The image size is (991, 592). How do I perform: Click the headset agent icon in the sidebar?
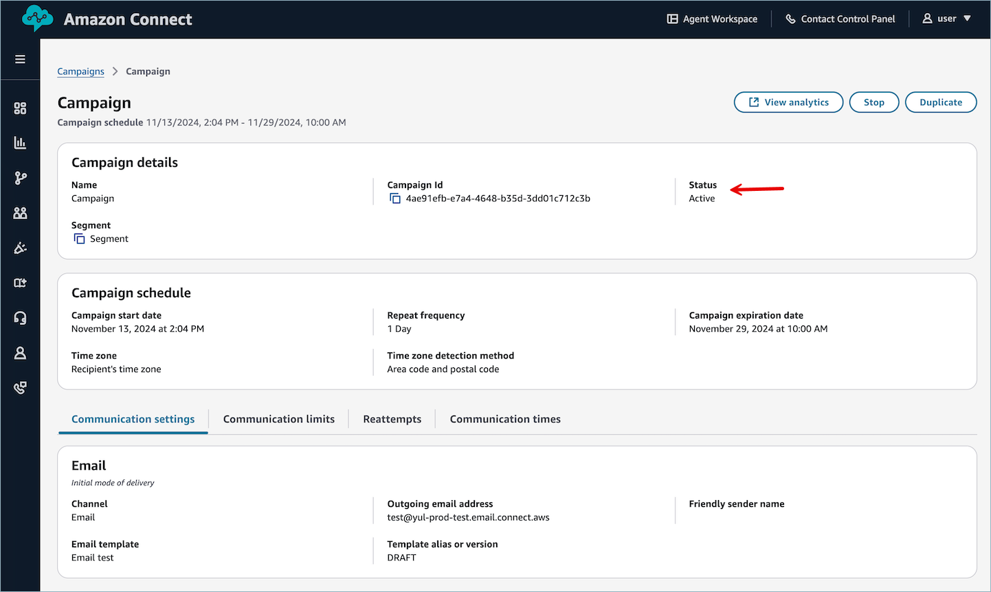(20, 317)
